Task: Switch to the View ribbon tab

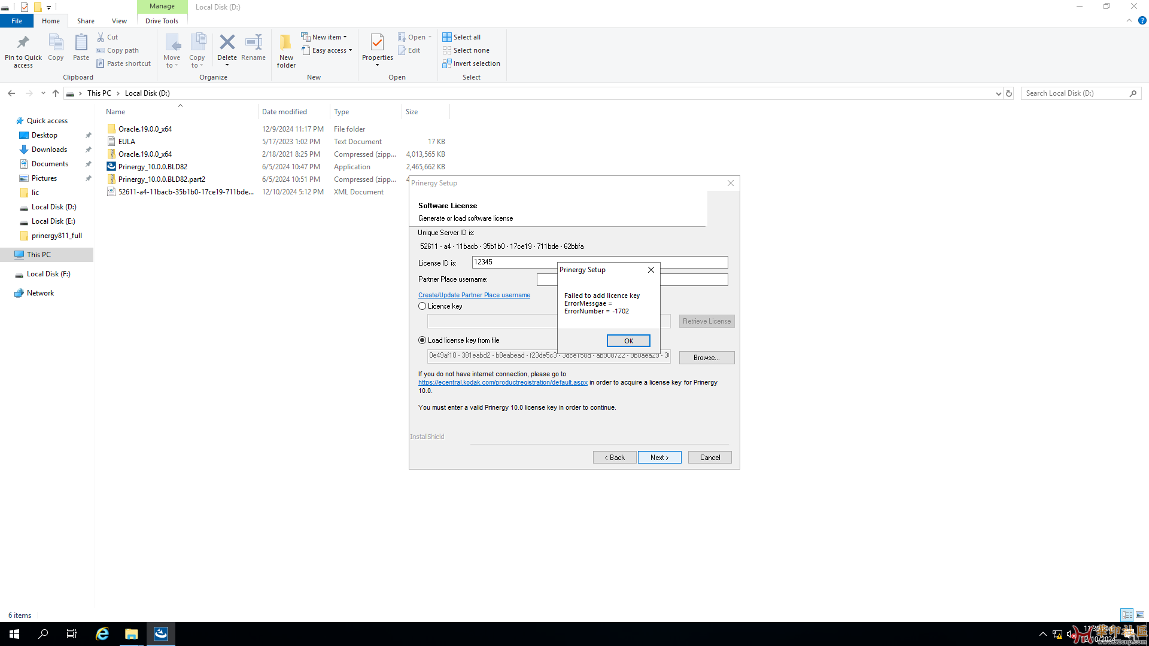Action: pyautogui.click(x=119, y=21)
